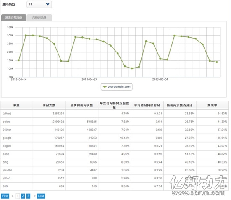Viewport: 231px width, 200px height.
Task: Click the 跳出率 column header
Action: (x=212, y=105)
